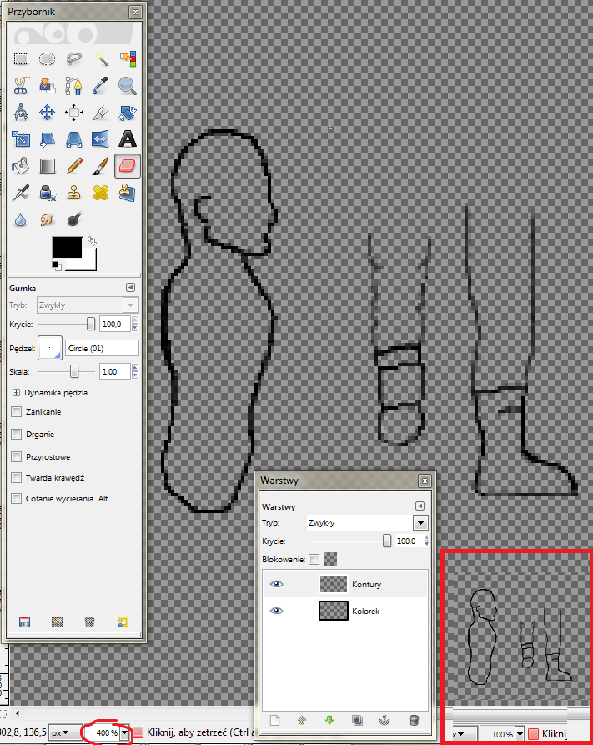Open the Warstwy tab configuration menu arrow

click(x=419, y=506)
